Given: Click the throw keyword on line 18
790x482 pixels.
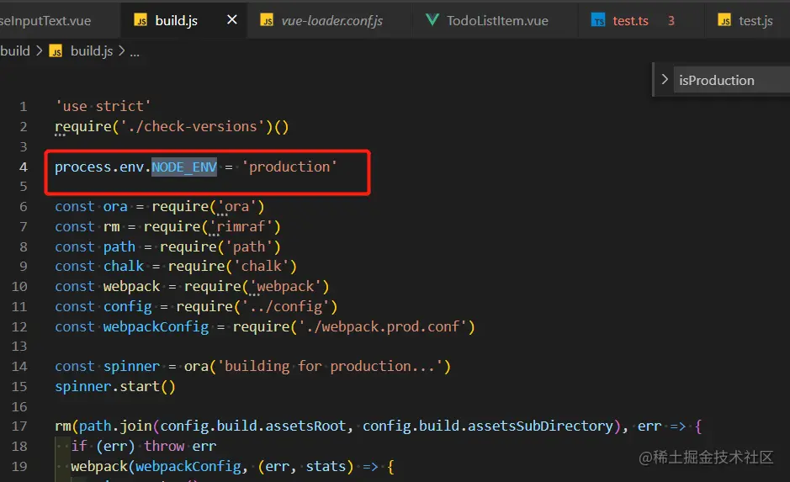Looking at the screenshot, I should click(x=164, y=446).
